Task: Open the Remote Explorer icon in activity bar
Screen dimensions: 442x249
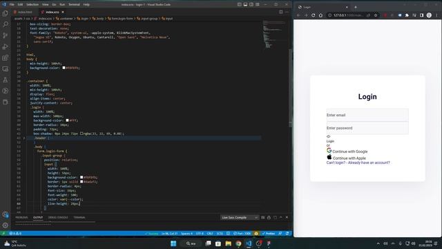Action: pos(5,69)
